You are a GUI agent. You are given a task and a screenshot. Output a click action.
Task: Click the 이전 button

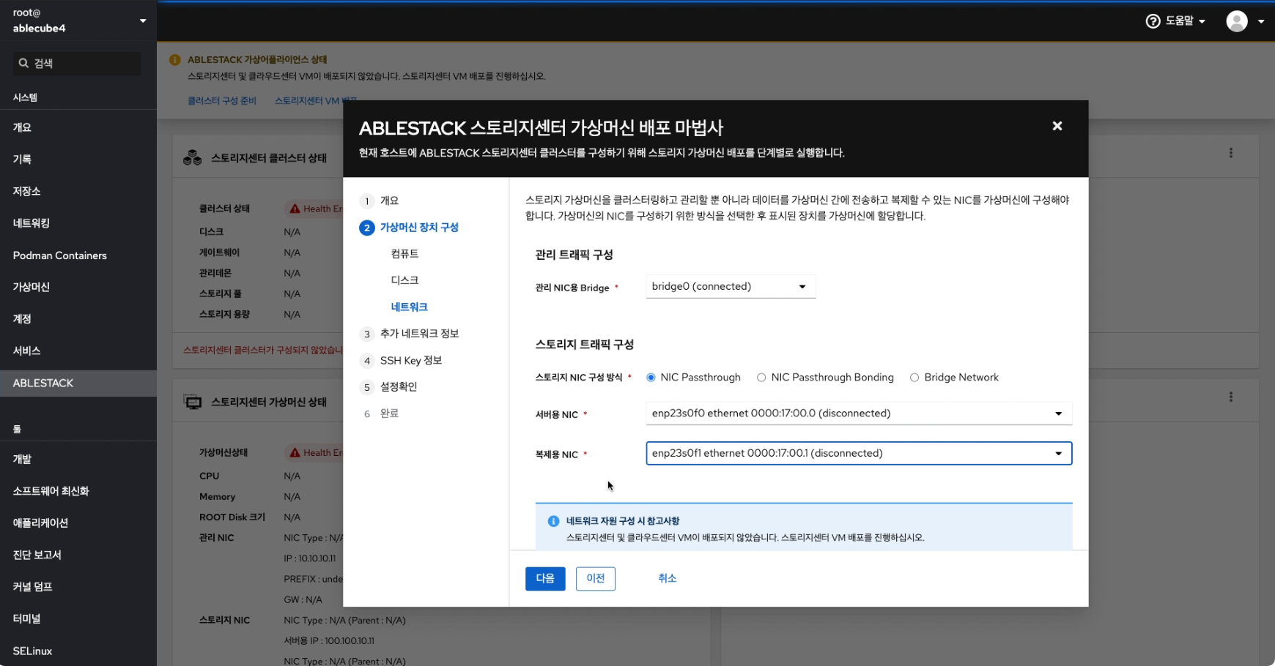tap(596, 578)
